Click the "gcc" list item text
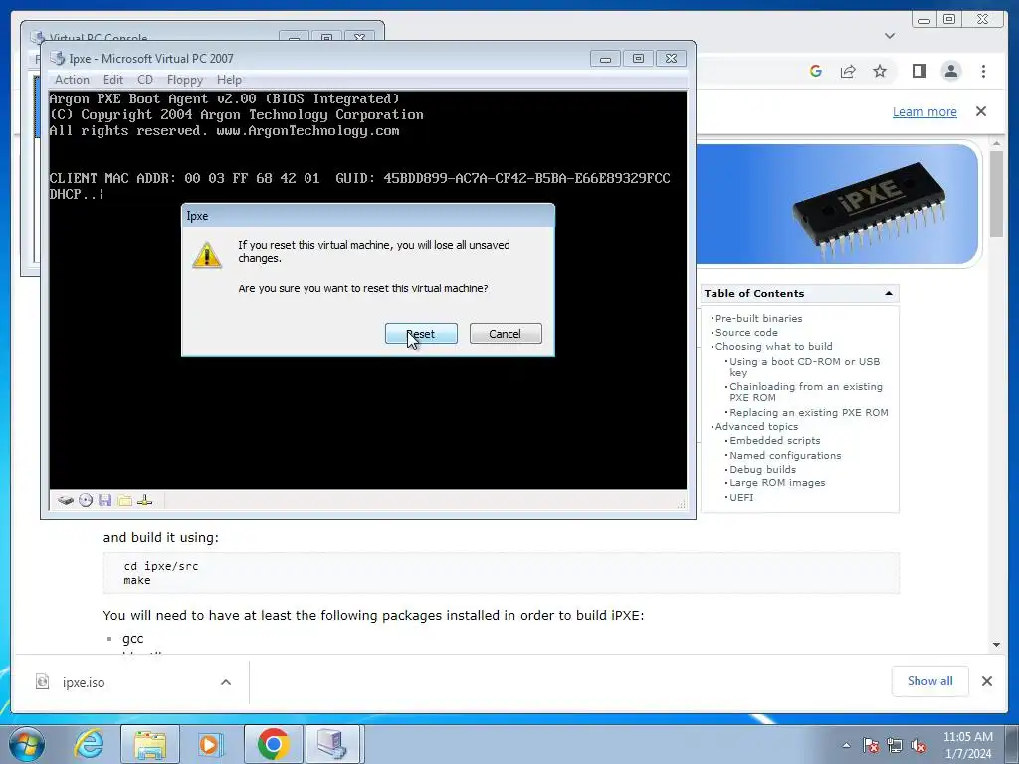The height and width of the screenshot is (764, 1019). coord(132,638)
